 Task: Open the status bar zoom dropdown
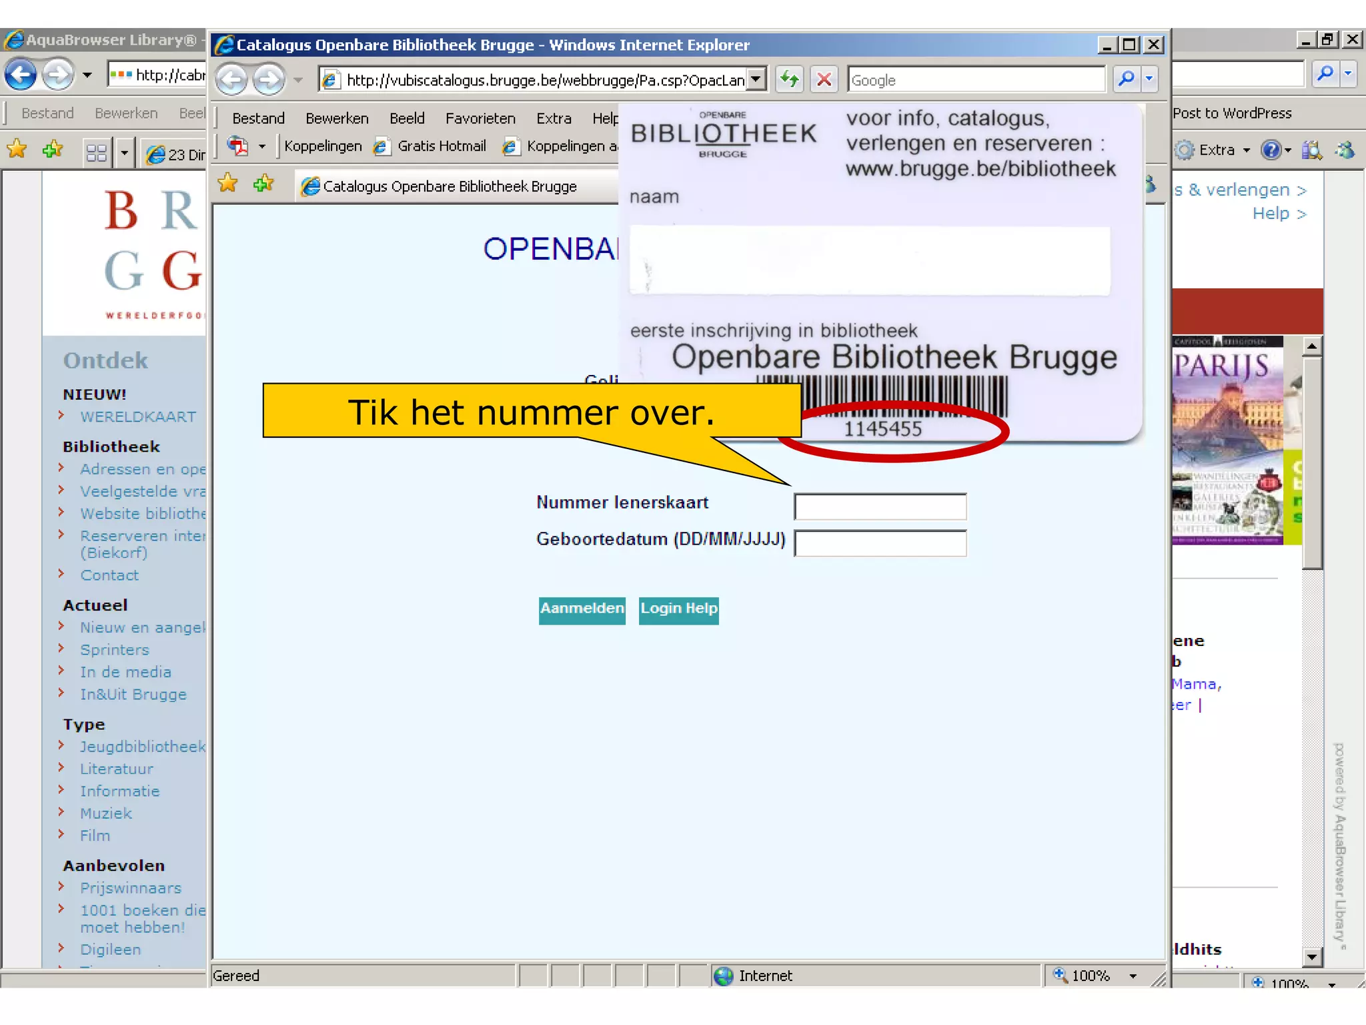click(1133, 976)
